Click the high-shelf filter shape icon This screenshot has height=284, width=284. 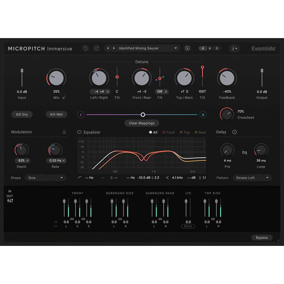tap(167, 178)
